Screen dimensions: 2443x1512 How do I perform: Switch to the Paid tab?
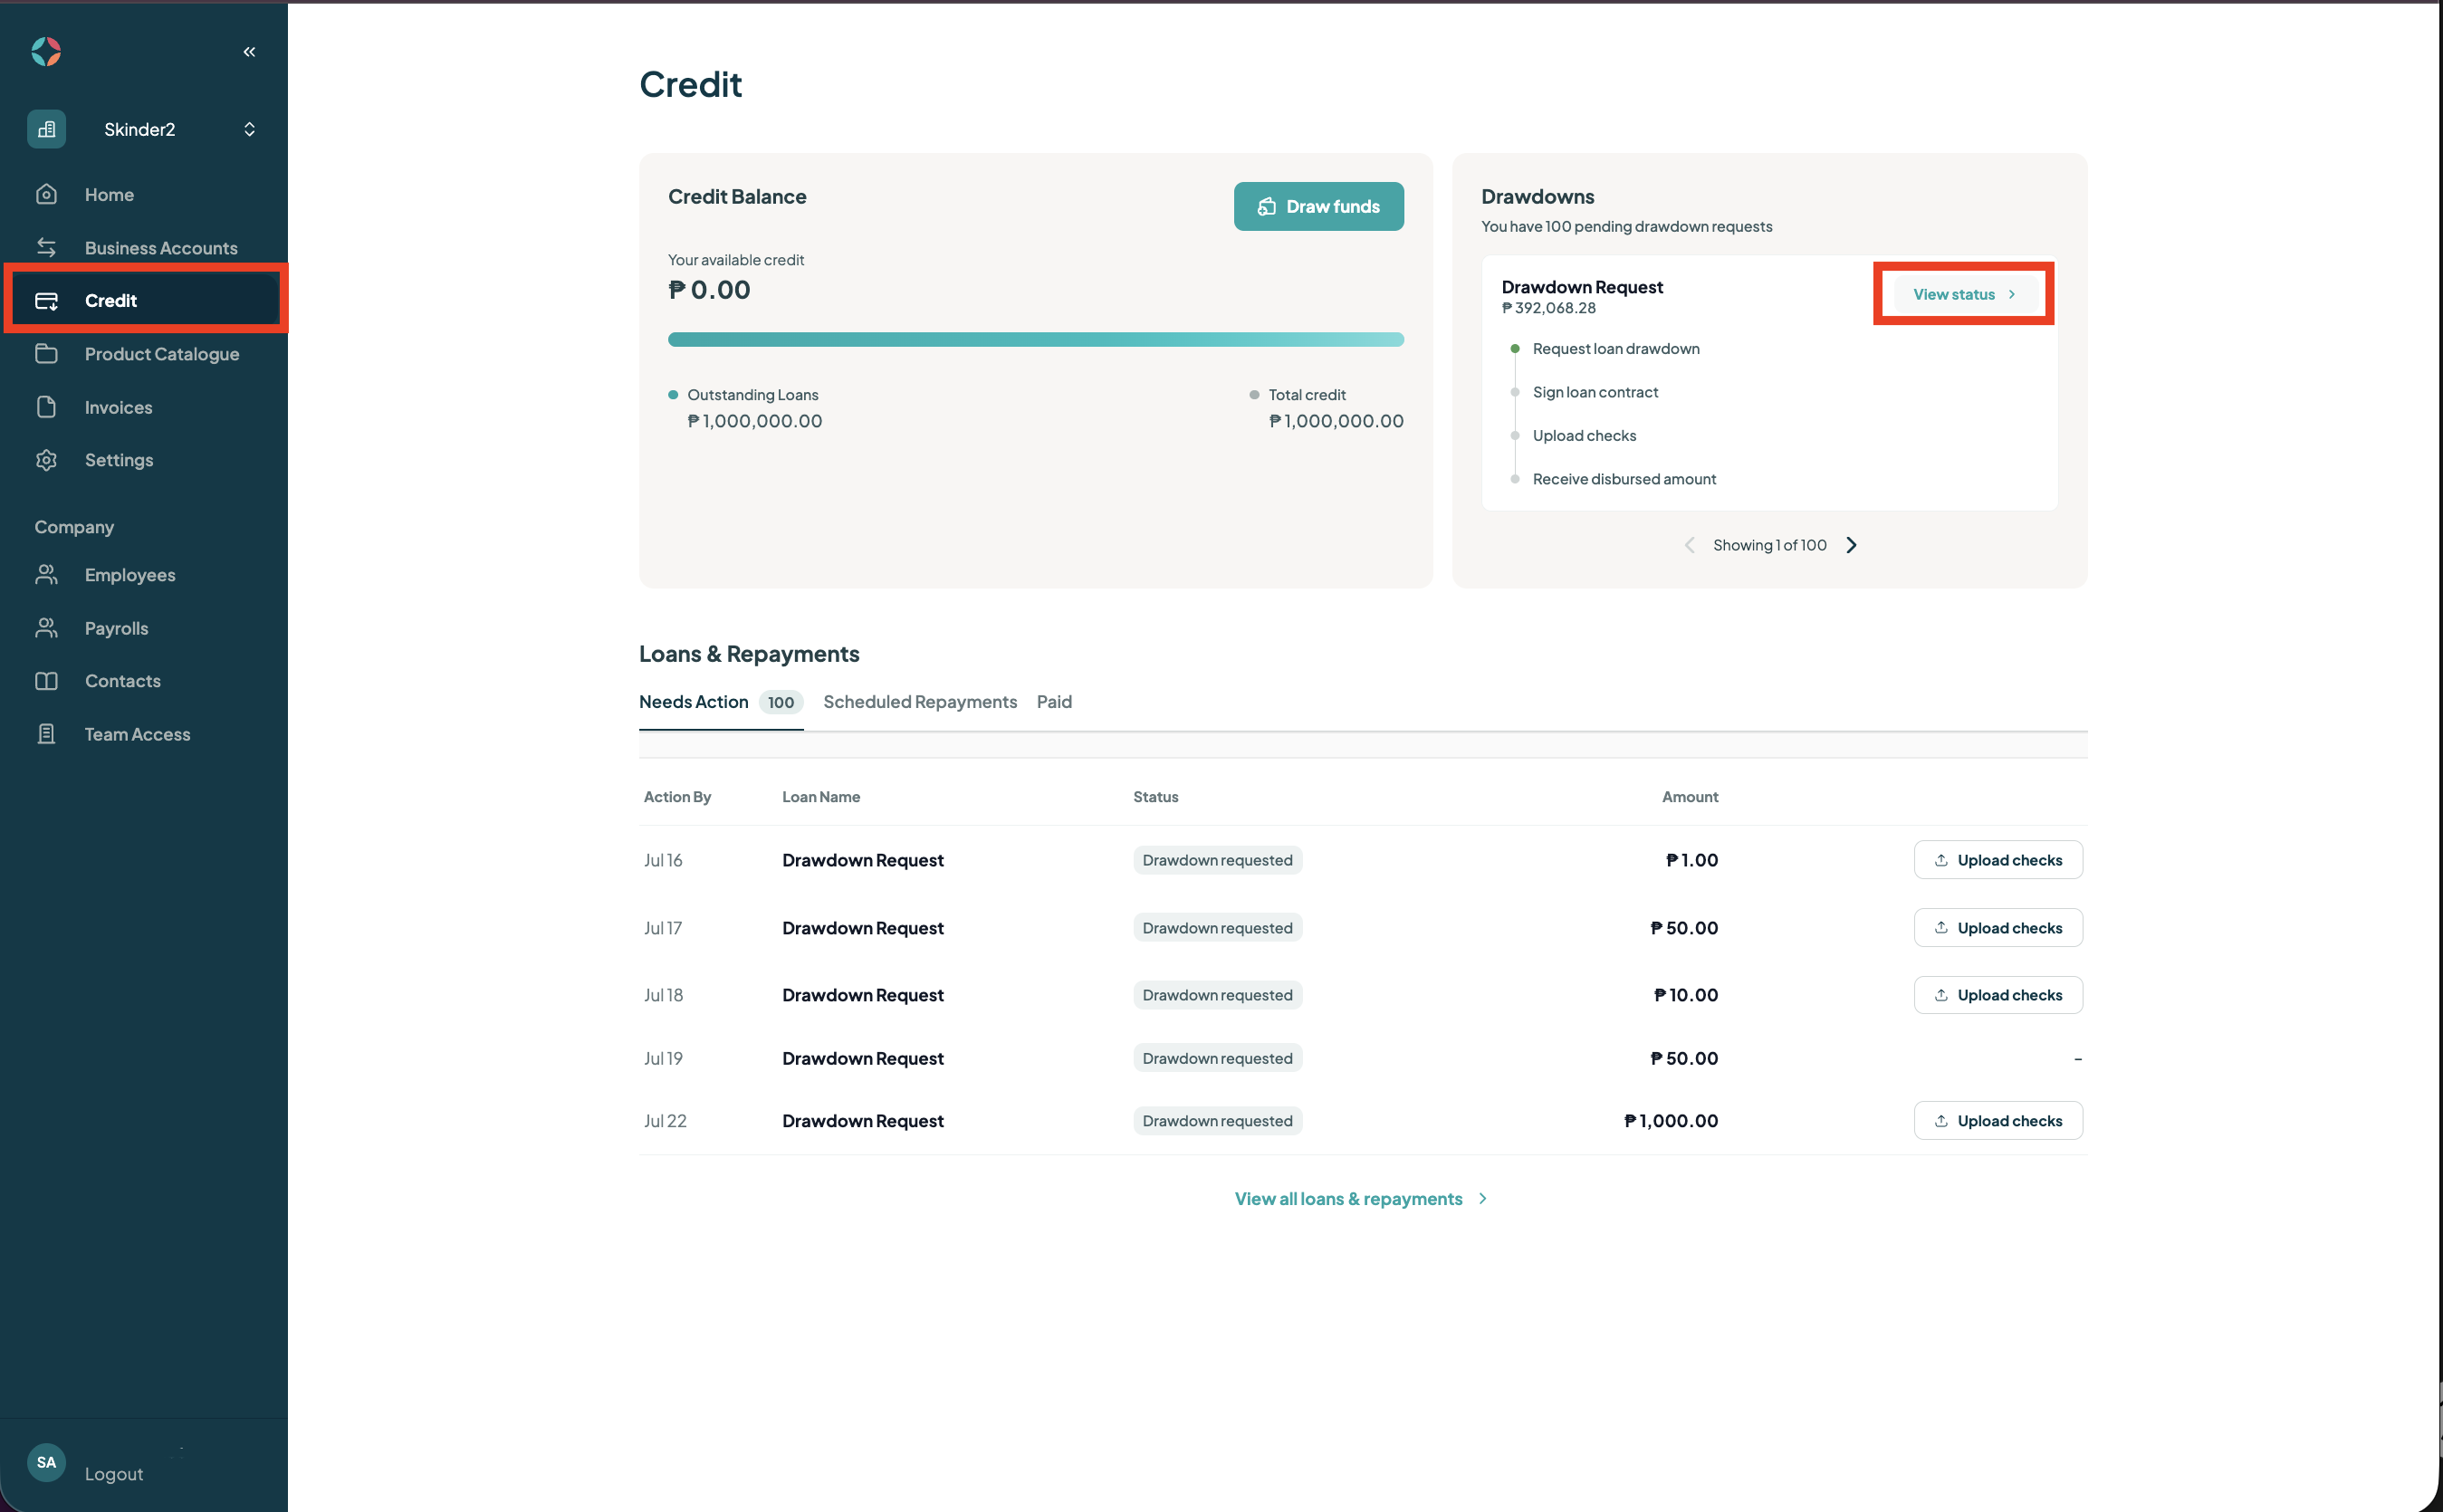(1053, 701)
